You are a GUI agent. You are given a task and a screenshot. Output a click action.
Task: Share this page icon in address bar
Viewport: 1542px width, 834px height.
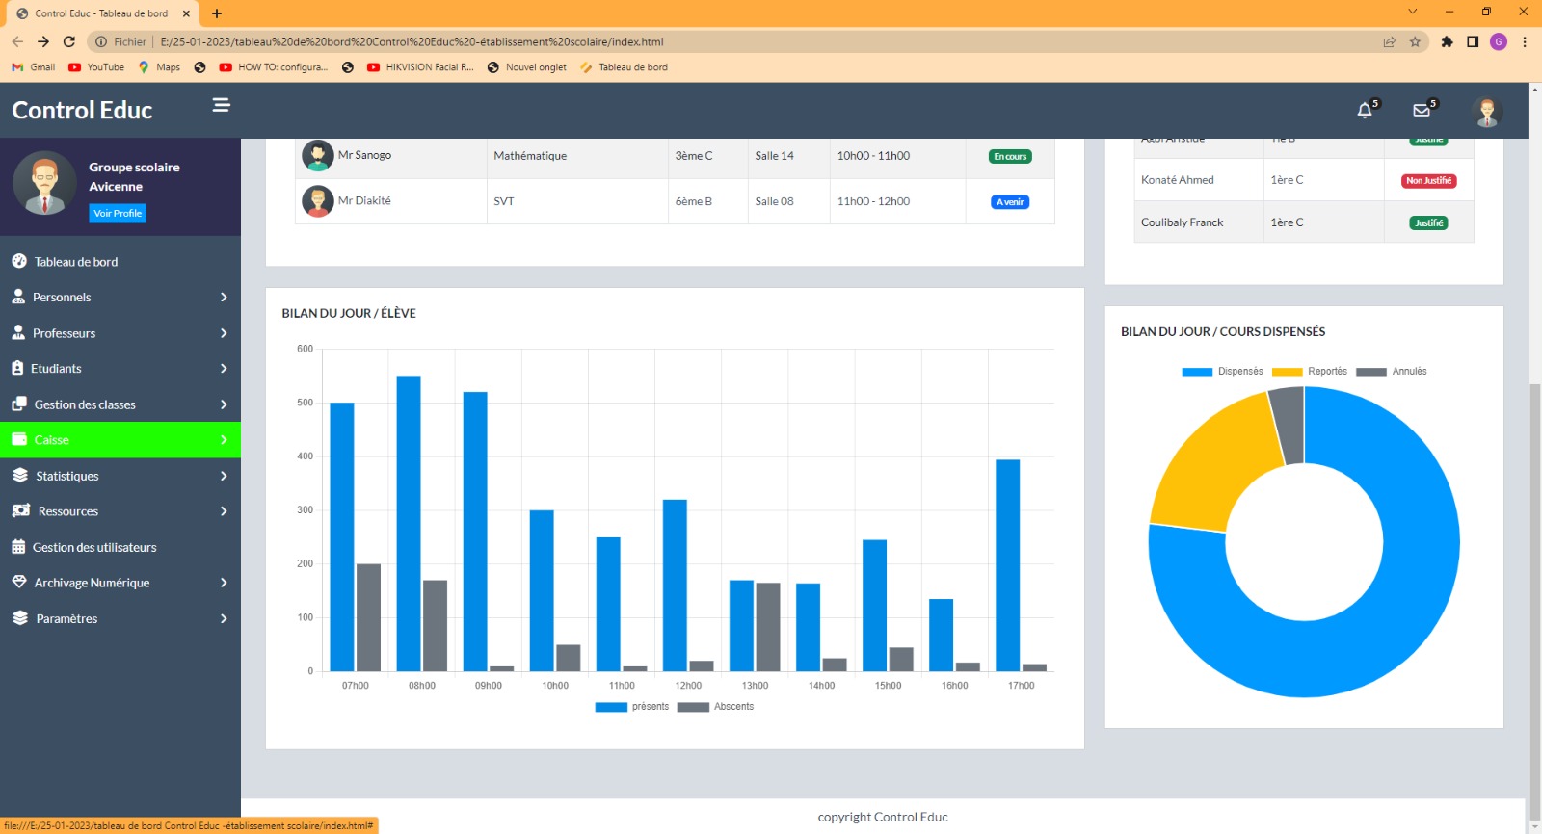coord(1389,41)
